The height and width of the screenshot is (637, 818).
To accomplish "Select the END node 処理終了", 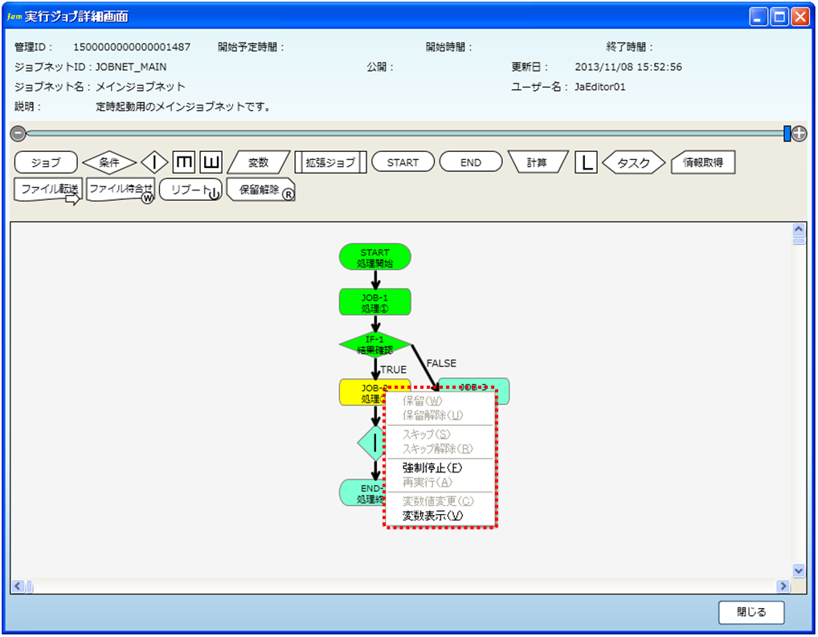I will [362, 493].
